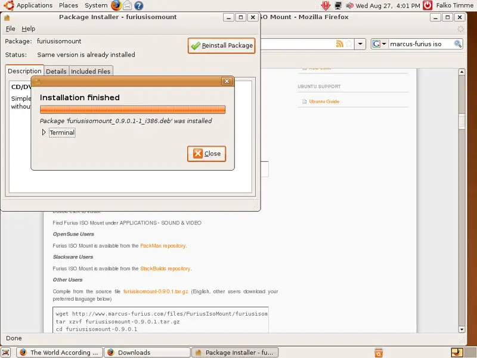The height and width of the screenshot is (358, 477).
Task: Click the orange installation progress bar
Action: (x=132, y=110)
